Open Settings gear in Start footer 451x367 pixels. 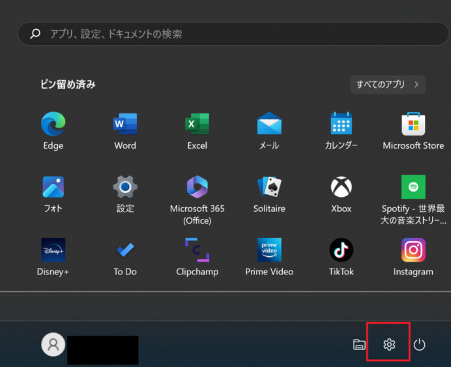click(389, 344)
